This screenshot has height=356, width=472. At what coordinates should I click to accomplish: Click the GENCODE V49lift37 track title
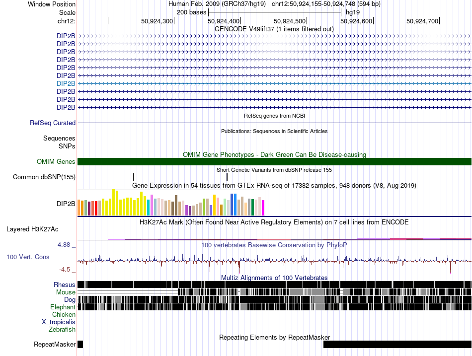pyautogui.click(x=274, y=29)
